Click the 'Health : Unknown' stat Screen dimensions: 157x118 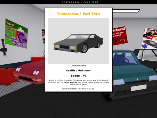(78, 71)
